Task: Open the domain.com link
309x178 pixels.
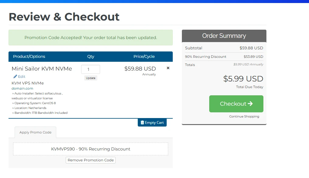Action: [x=22, y=88]
